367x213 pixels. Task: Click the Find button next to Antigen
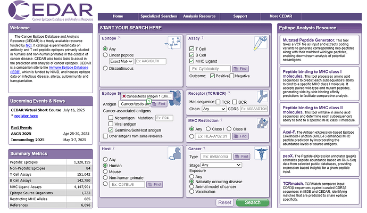(159, 104)
